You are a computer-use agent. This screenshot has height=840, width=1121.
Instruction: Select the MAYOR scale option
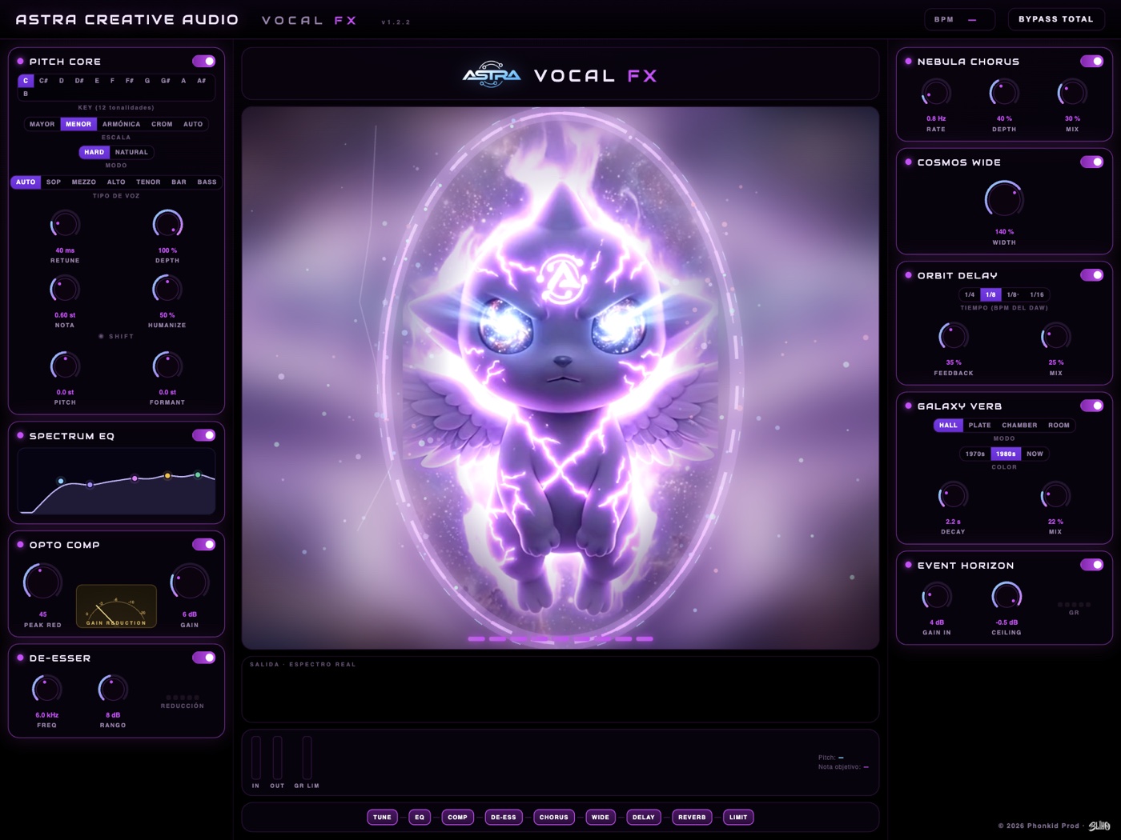coord(42,124)
